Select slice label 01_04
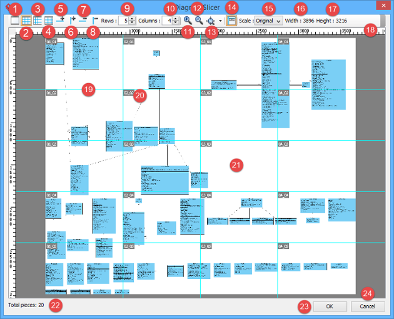This screenshot has width=394, height=319. point(51,195)
